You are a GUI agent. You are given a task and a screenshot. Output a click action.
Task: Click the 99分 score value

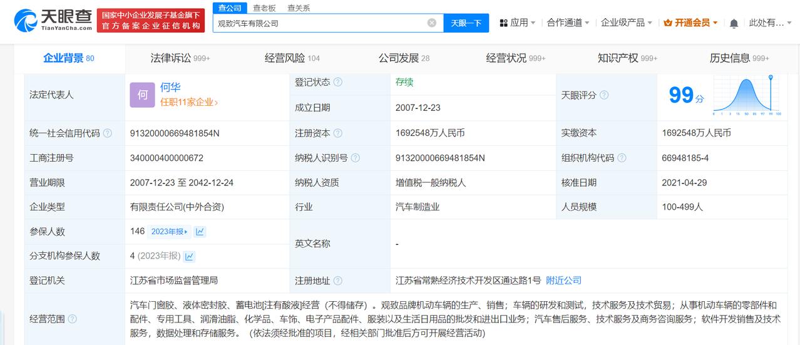686,95
